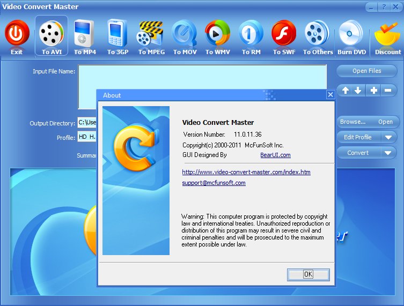This screenshot has height=306, width=404.
Task: Move file down with the down arrow
Action: click(358, 91)
